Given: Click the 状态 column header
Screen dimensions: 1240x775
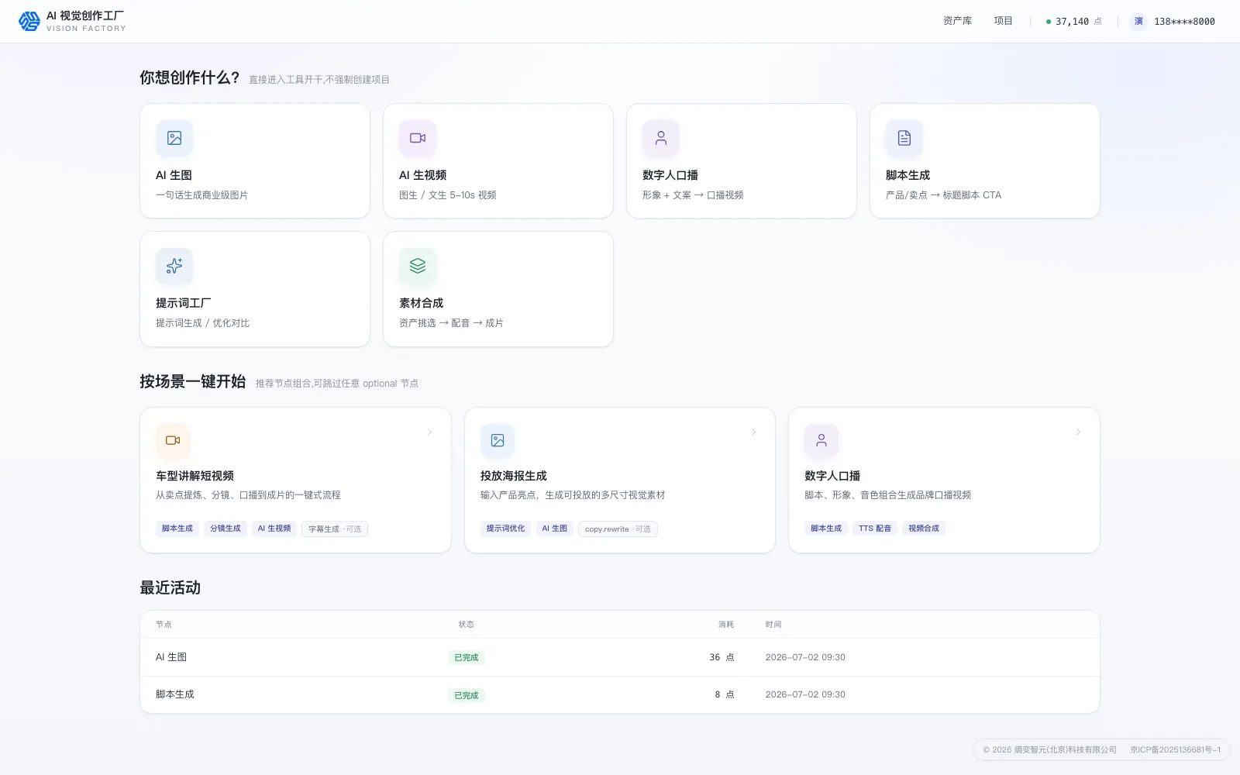Looking at the screenshot, I should tap(466, 625).
